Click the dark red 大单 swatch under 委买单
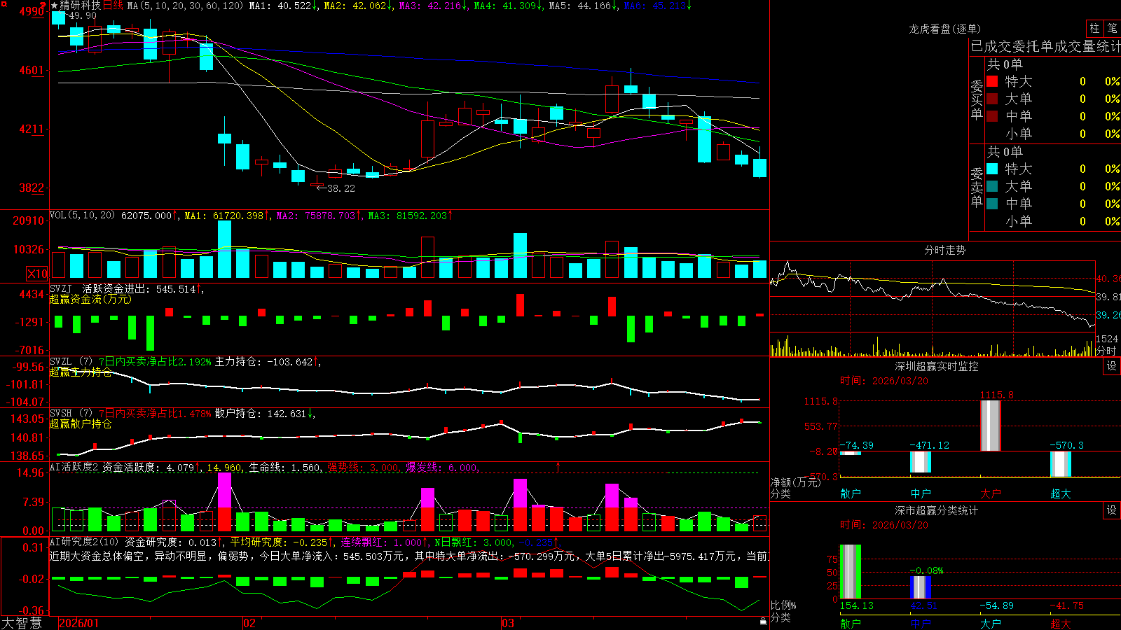This screenshot has height=630, width=1121. (x=992, y=99)
